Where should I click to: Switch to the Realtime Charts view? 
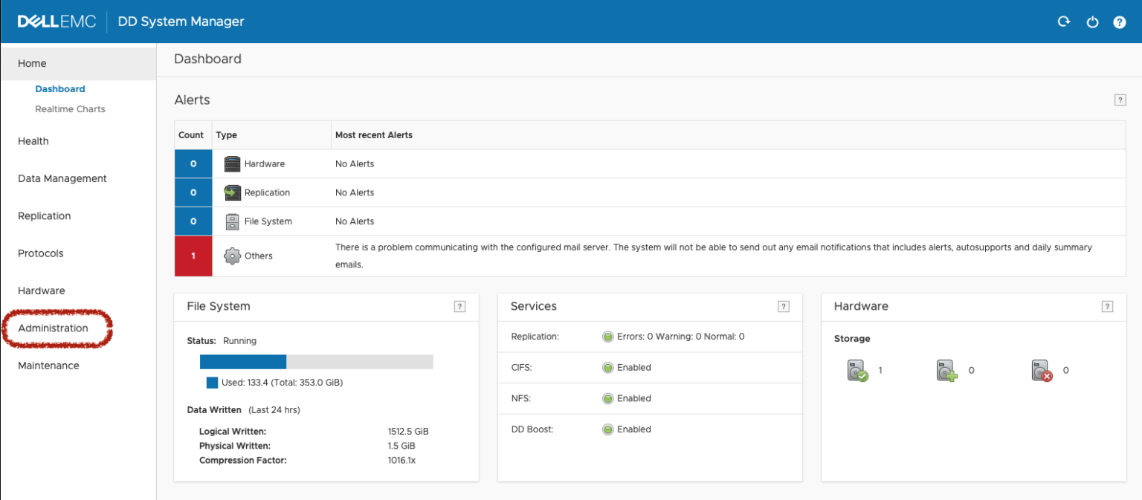(70, 108)
